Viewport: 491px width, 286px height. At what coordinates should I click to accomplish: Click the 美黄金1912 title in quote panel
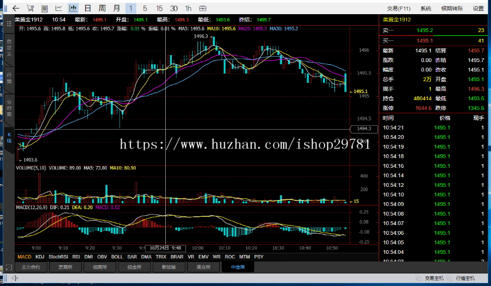click(x=397, y=20)
